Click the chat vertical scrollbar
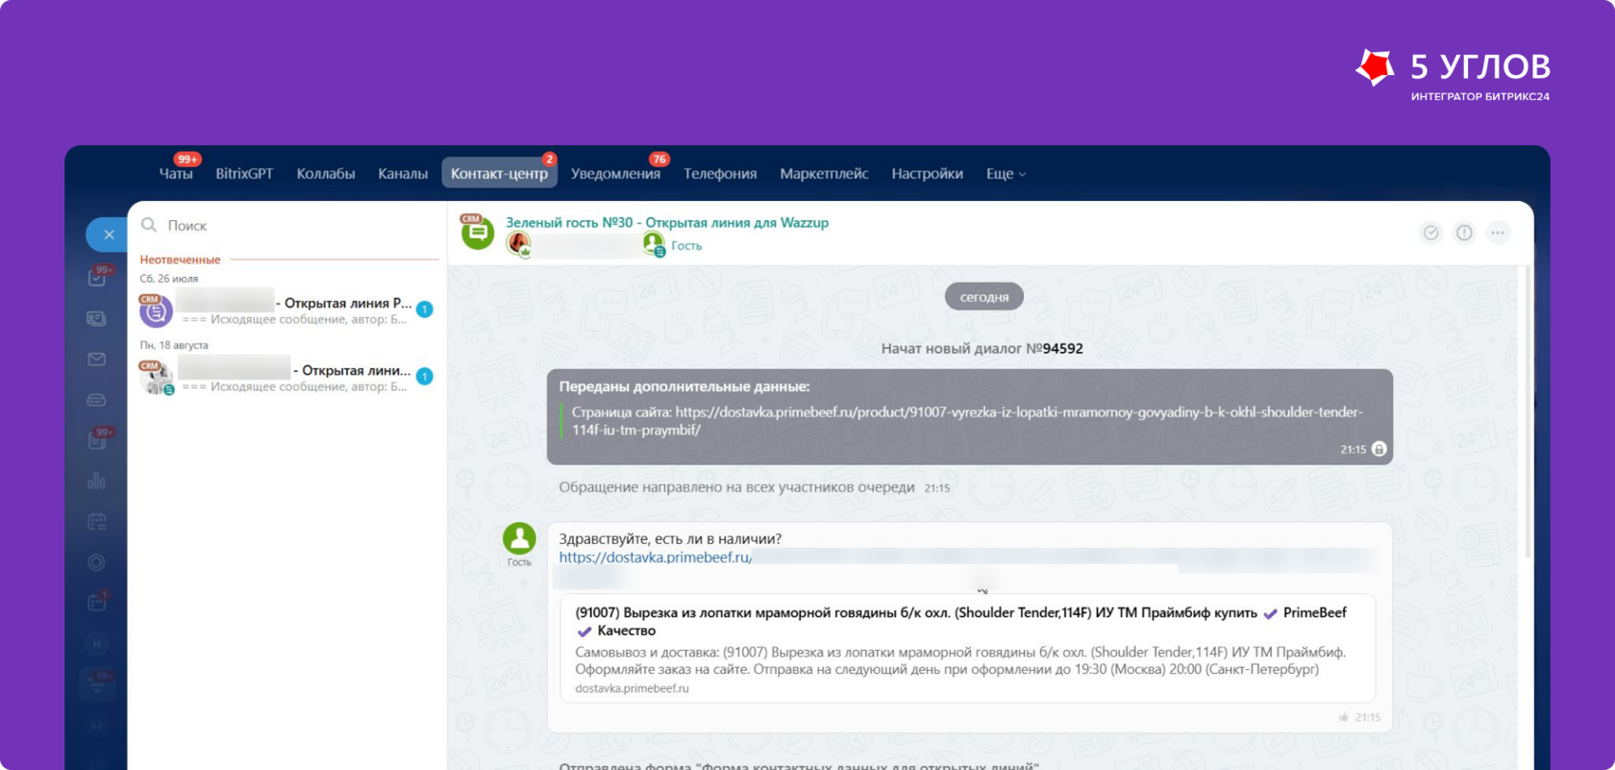This screenshot has width=1615, height=770. click(1526, 413)
